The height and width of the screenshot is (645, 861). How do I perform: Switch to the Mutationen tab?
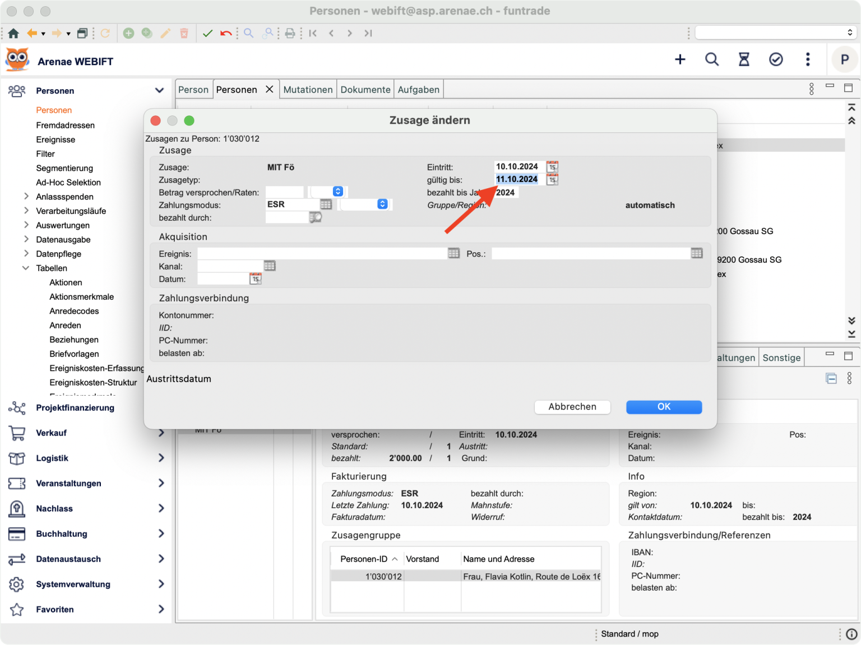(x=308, y=90)
